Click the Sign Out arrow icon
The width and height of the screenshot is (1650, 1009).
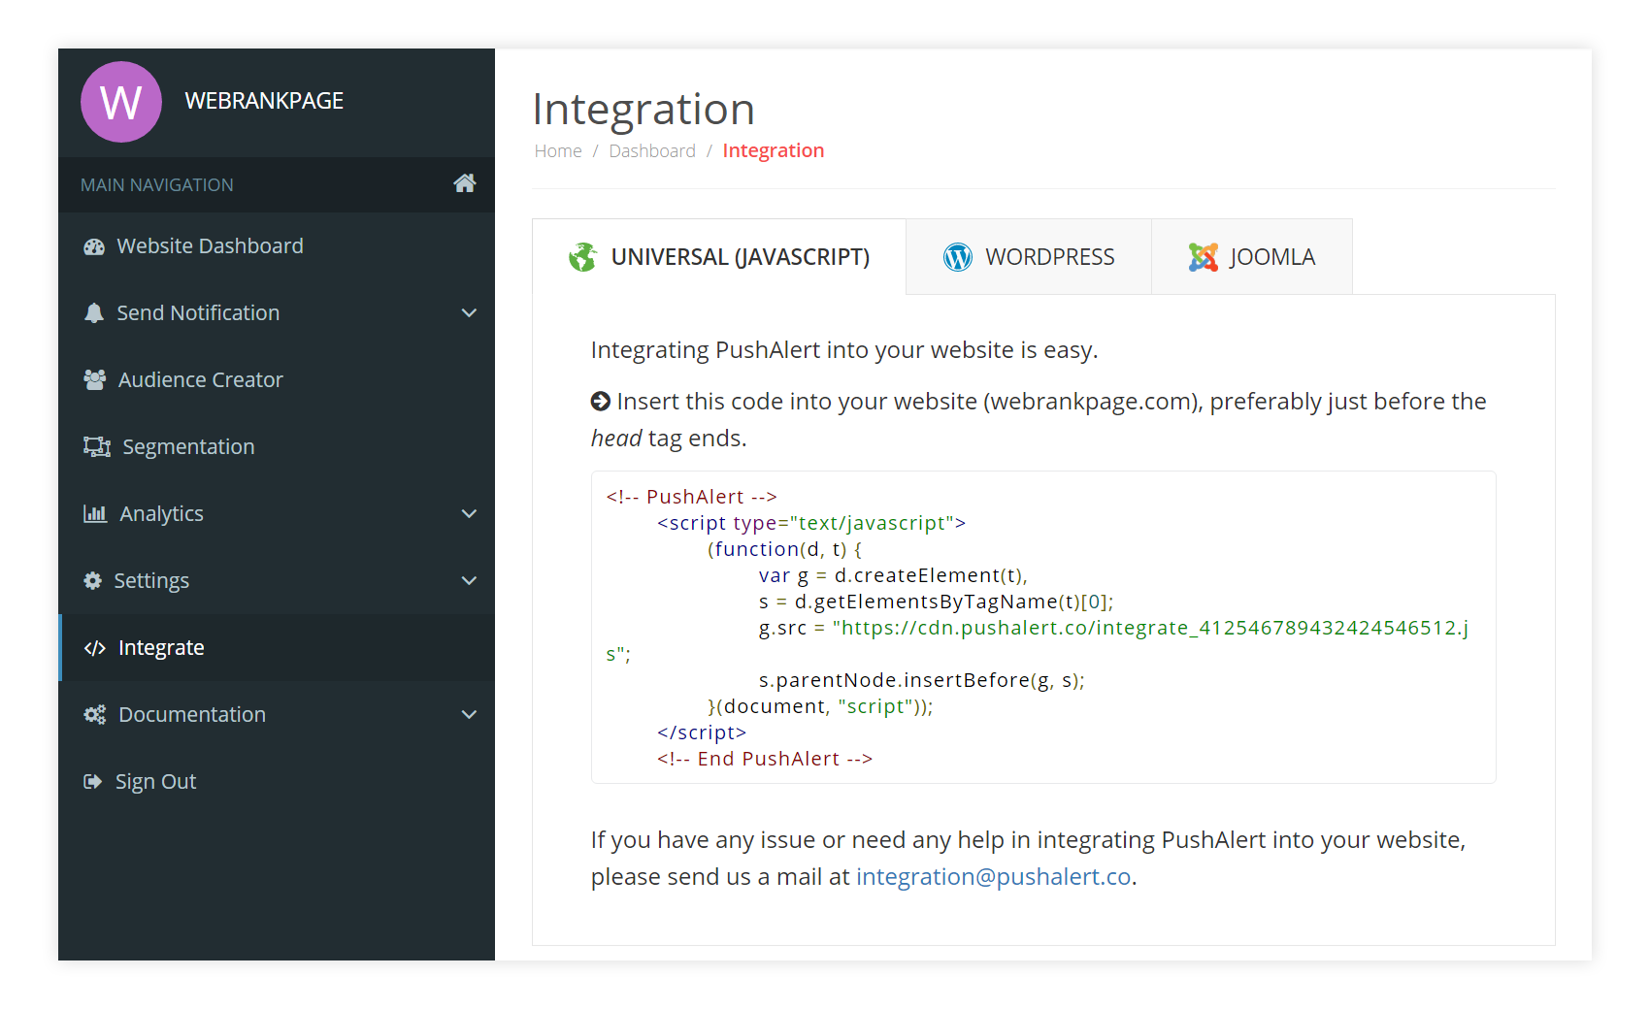(93, 781)
